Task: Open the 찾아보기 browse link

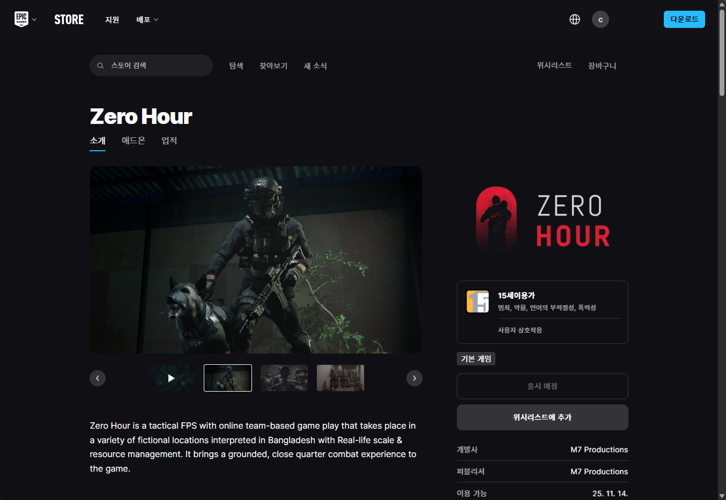Action: (x=273, y=65)
